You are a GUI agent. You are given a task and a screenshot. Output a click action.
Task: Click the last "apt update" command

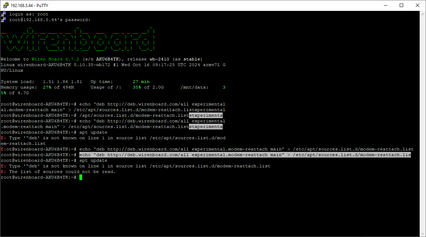tap(93, 160)
